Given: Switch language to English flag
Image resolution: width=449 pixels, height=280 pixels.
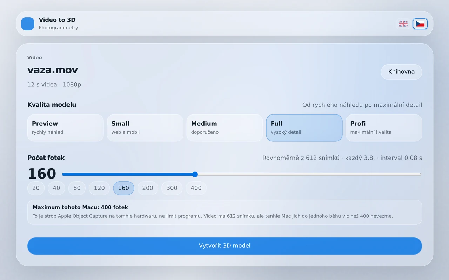Looking at the screenshot, I should coord(403,24).
